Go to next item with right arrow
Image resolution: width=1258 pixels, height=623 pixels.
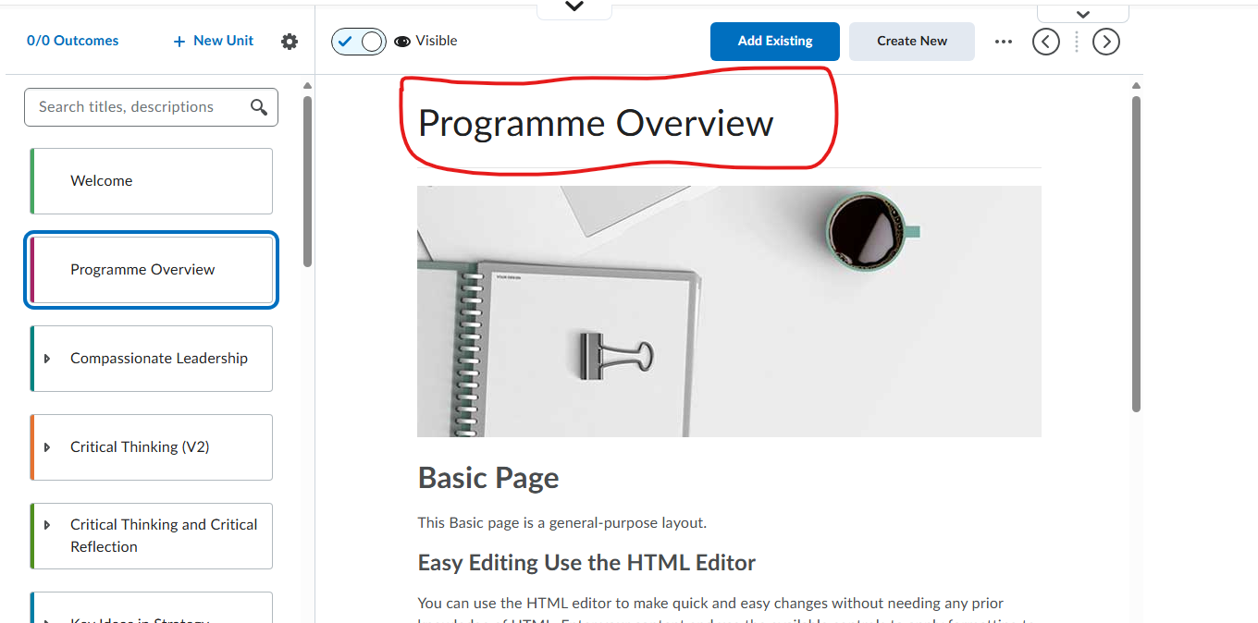tap(1106, 42)
